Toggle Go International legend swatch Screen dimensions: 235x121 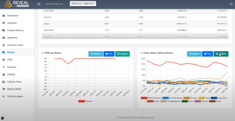(165, 98)
